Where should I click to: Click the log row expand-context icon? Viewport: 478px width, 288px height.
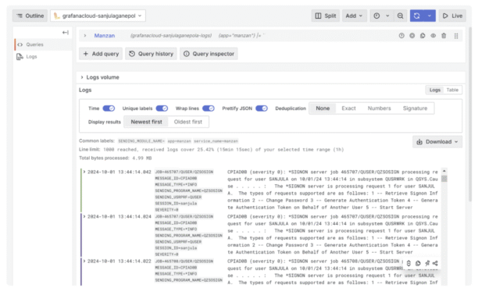pyautogui.click(x=408, y=263)
